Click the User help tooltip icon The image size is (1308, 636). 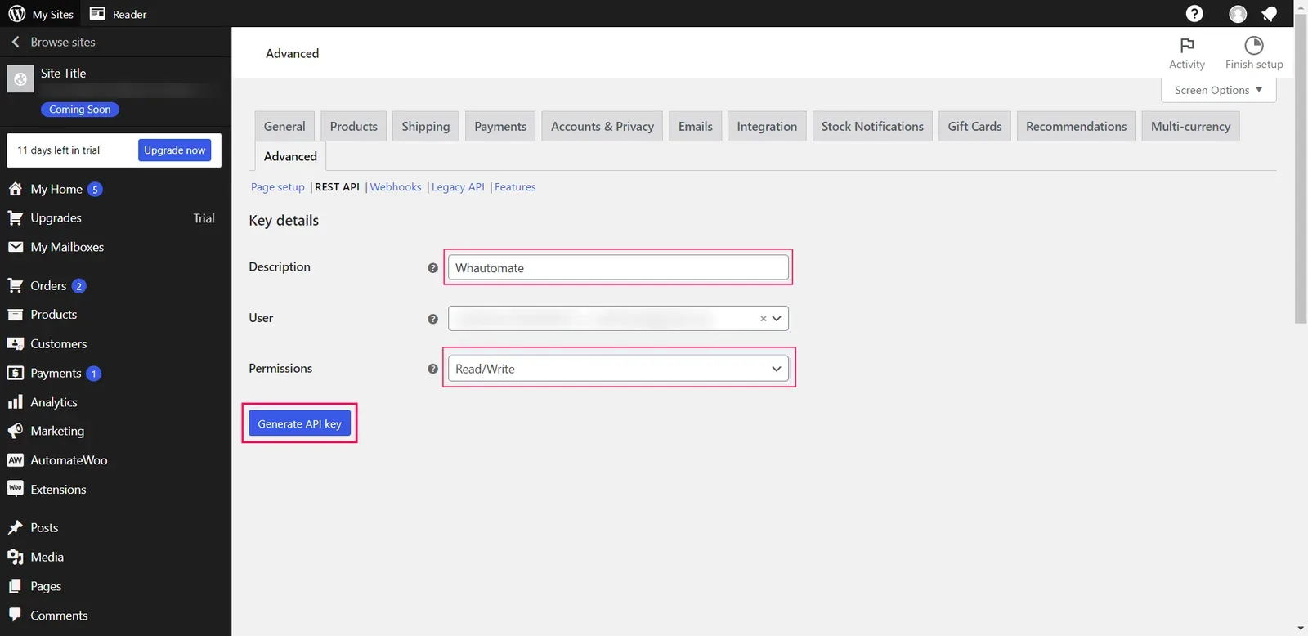[432, 319]
